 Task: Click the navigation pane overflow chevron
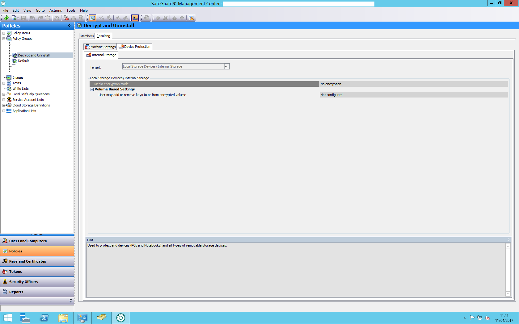(x=70, y=300)
